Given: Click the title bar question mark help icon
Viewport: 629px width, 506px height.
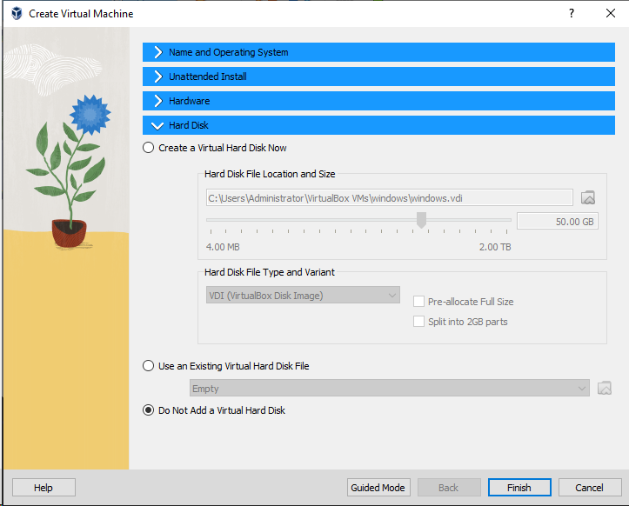Looking at the screenshot, I should (572, 14).
